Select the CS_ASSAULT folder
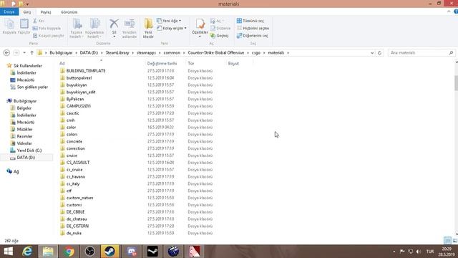Viewport: 458px width, 258px height. [x=78, y=163]
